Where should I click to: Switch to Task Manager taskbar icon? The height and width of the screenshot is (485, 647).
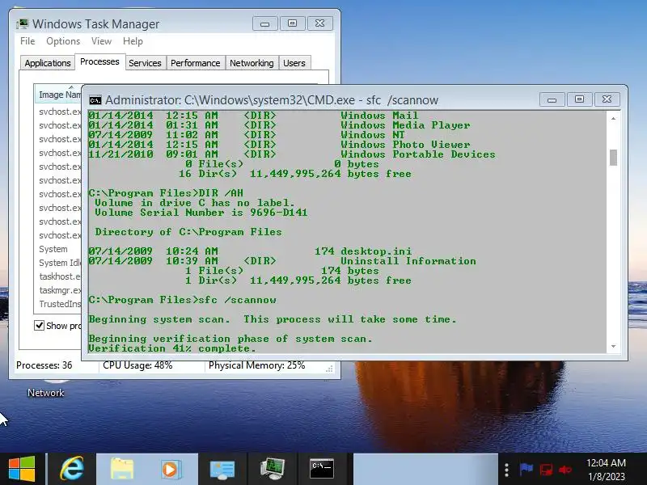273,469
